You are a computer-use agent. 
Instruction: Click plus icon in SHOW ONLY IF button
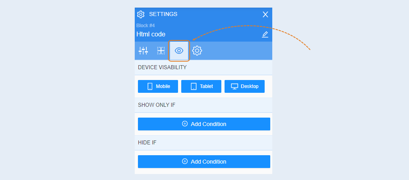coord(185,124)
